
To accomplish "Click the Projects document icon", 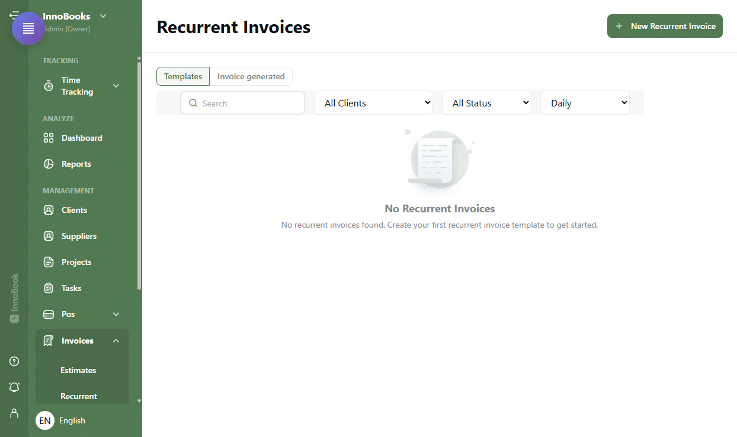I will coord(49,262).
